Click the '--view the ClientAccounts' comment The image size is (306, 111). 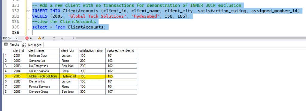tap(64, 21)
